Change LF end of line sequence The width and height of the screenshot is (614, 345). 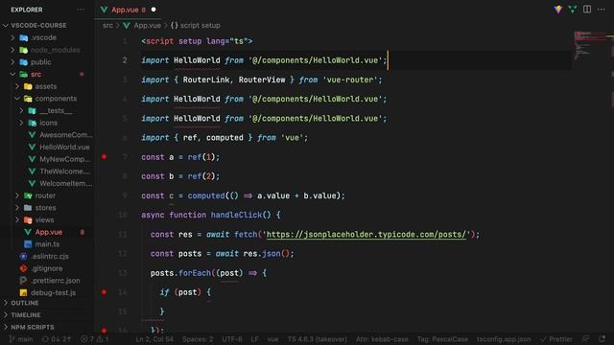point(254,339)
